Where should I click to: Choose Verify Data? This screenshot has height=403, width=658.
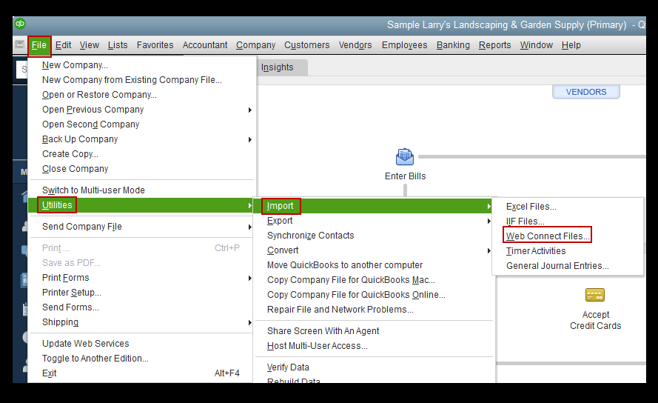click(x=373, y=367)
